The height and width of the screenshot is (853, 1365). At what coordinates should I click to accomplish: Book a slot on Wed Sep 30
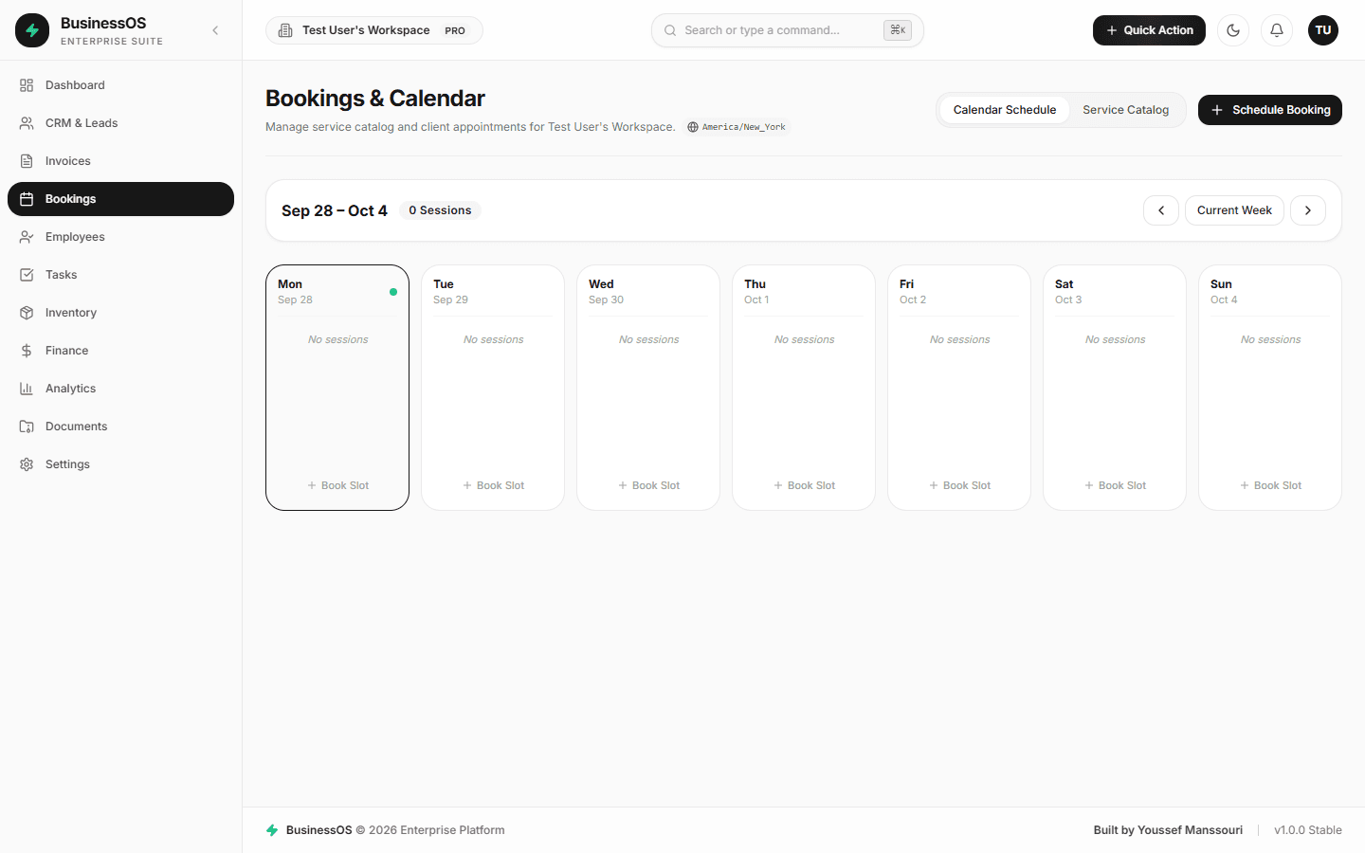coord(648,485)
